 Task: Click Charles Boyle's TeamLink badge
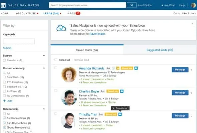point(113,91)
